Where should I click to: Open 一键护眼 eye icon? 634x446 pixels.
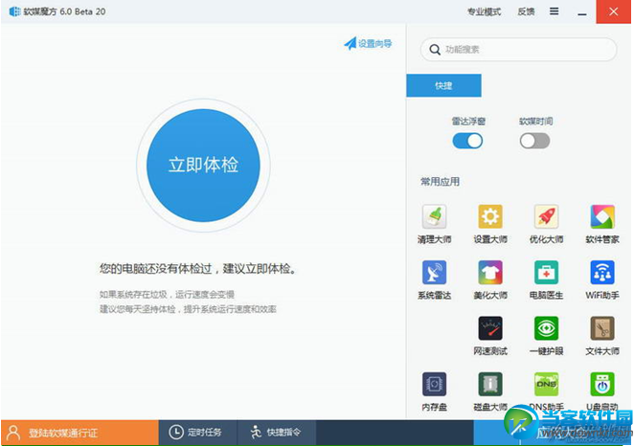click(x=546, y=328)
